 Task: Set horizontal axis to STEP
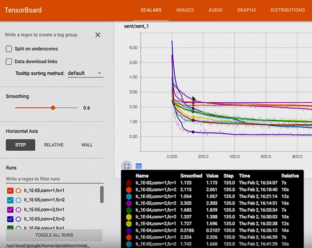(20, 145)
